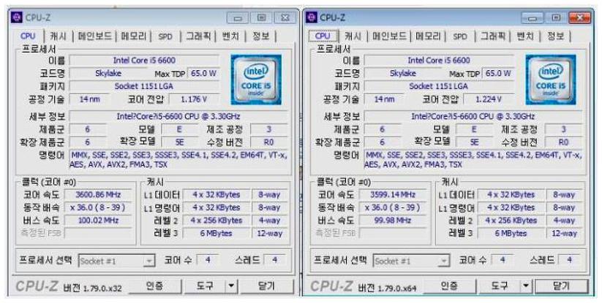Open the 정보 tab in the left window

[260, 37]
